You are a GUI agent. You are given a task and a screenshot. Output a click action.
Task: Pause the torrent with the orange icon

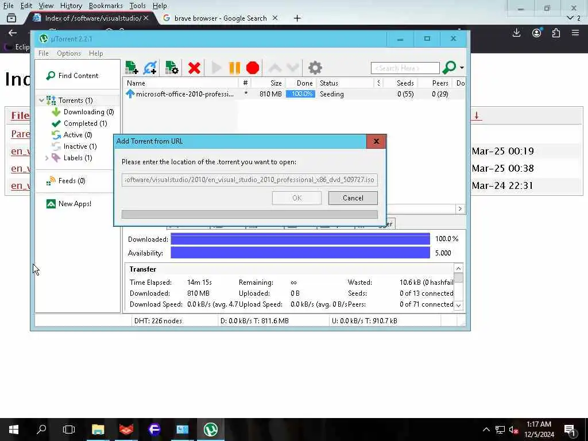[235, 68]
